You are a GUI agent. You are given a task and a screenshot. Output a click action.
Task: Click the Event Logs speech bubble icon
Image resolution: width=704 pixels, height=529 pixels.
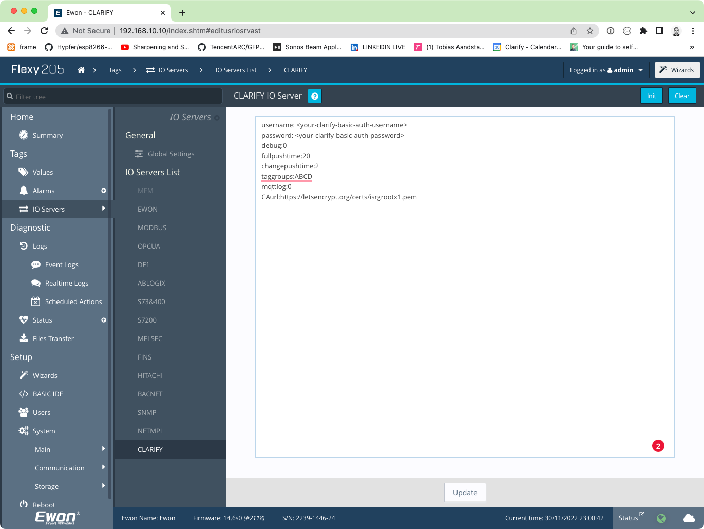click(36, 264)
